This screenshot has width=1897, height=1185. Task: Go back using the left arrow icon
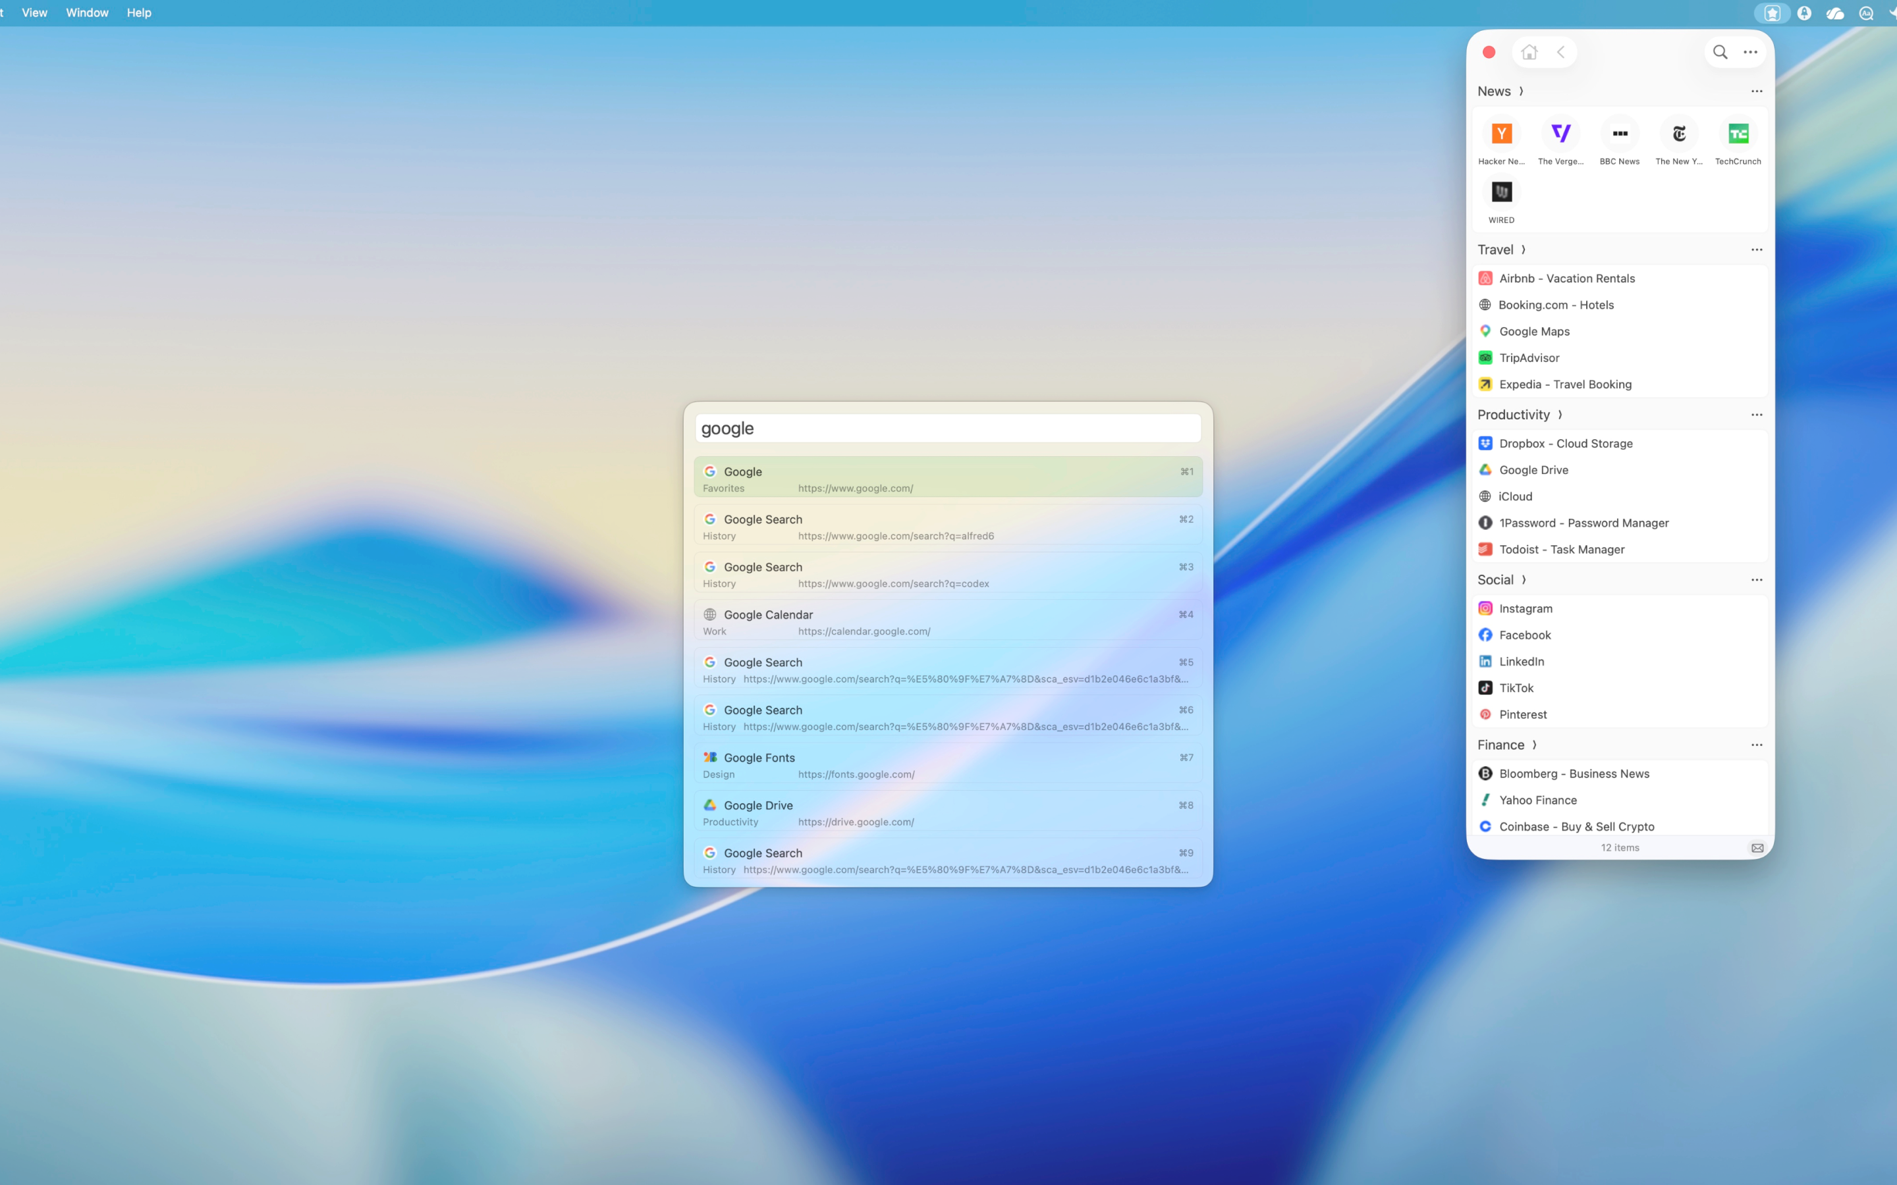(x=1560, y=53)
